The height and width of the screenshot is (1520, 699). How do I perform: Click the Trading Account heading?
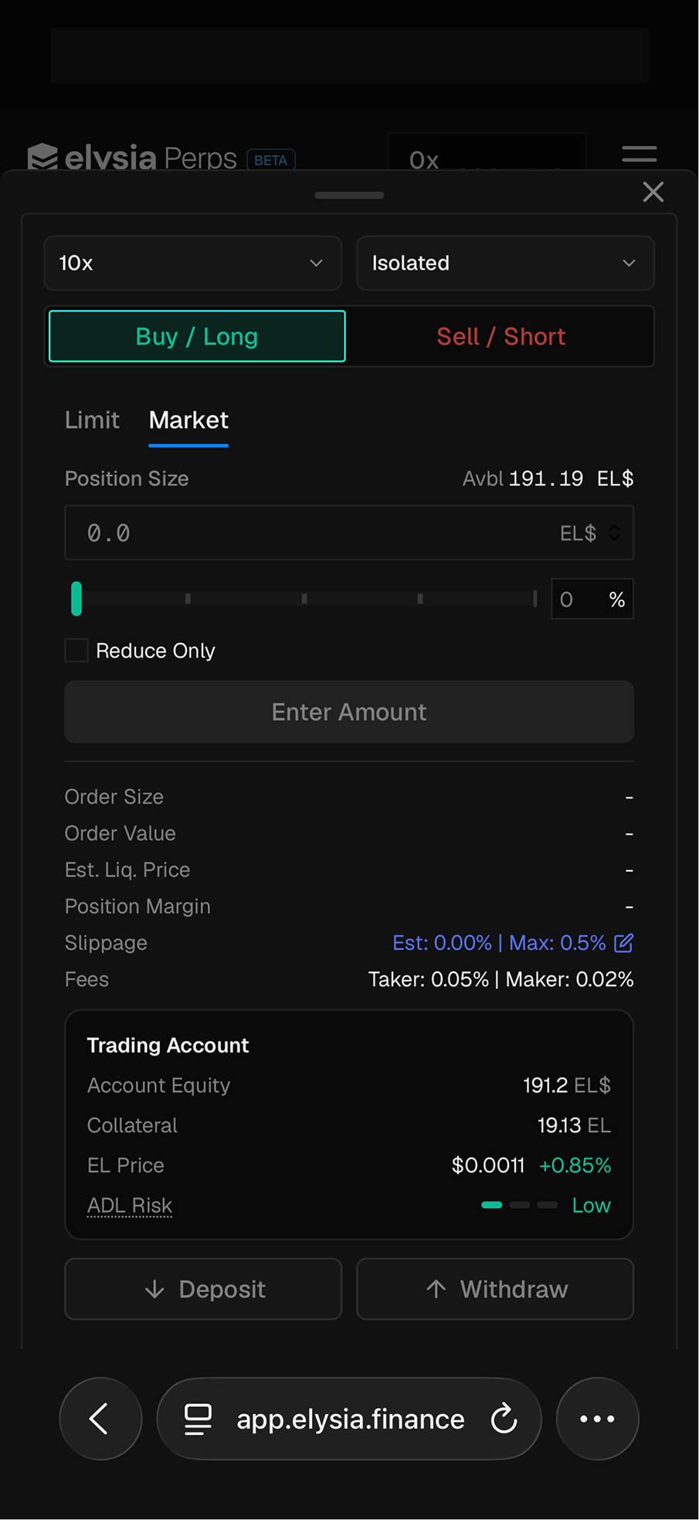click(168, 1046)
